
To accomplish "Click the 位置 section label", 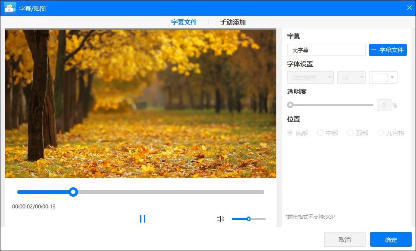I will (294, 119).
